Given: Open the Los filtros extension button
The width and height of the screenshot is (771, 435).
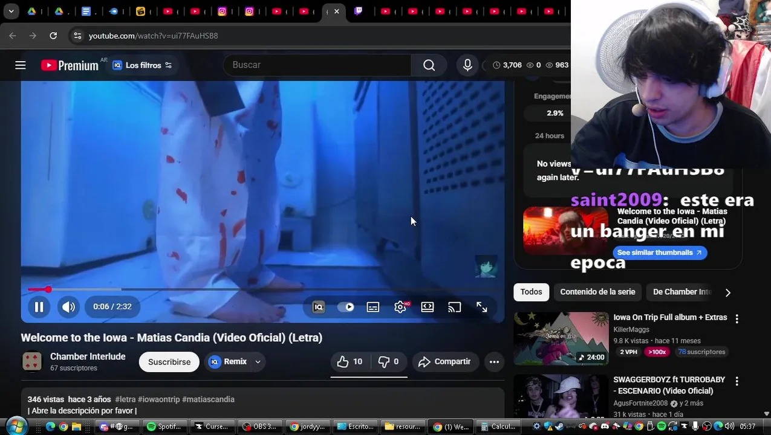Looking at the screenshot, I should (143, 65).
